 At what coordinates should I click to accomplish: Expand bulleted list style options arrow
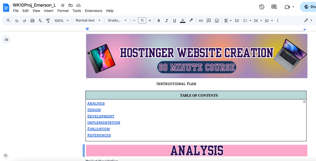[x=261, y=21]
